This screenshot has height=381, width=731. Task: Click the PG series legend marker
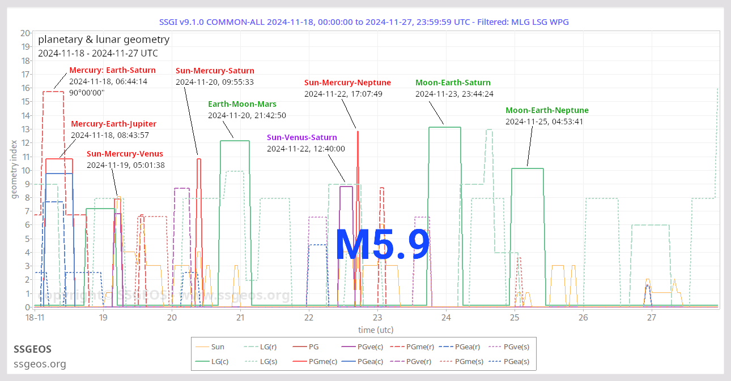pos(299,347)
